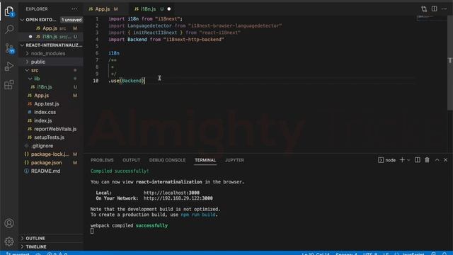Place cursor on line 10 .use(Backend)

coord(127,81)
